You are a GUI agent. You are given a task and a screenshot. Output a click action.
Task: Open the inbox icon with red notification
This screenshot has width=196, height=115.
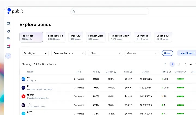coord(8,47)
